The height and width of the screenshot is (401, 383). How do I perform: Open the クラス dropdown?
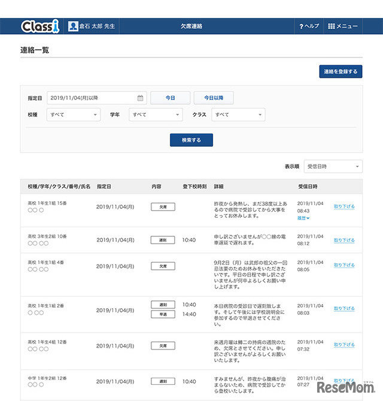(x=238, y=114)
